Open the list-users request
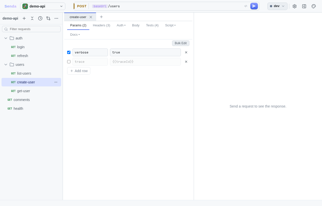This screenshot has height=206, width=322. (x=31, y=73)
